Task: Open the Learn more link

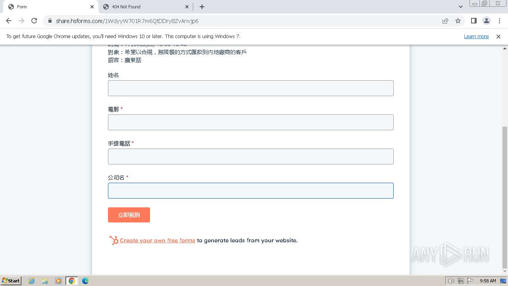Action: pos(476,36)
